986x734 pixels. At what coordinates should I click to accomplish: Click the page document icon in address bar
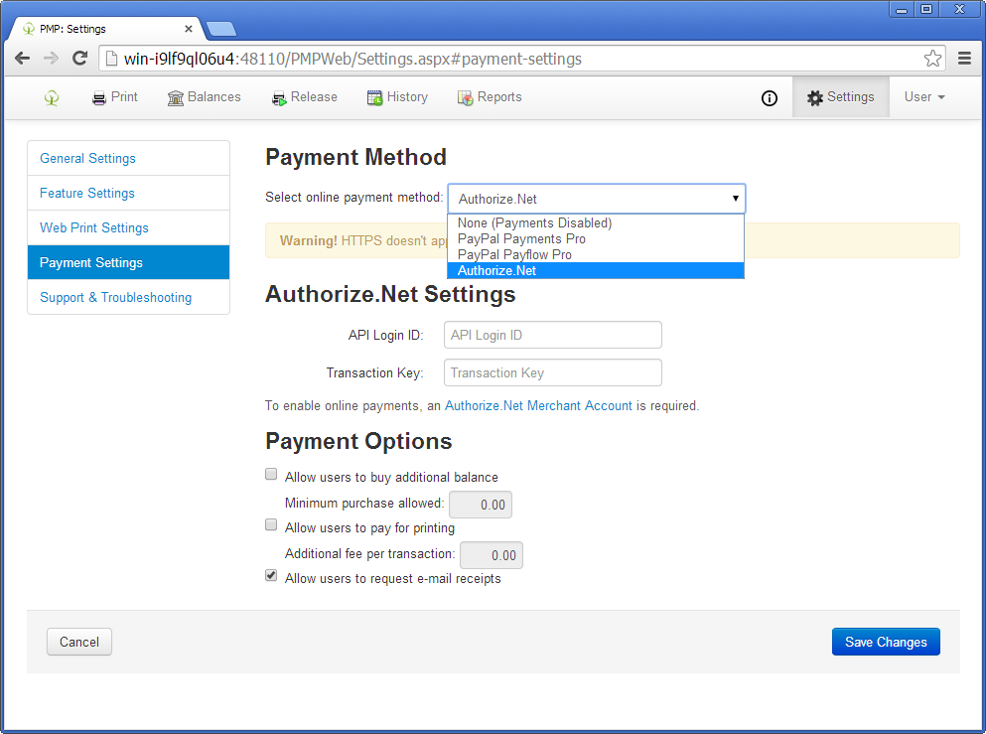[x=111, y=59]
